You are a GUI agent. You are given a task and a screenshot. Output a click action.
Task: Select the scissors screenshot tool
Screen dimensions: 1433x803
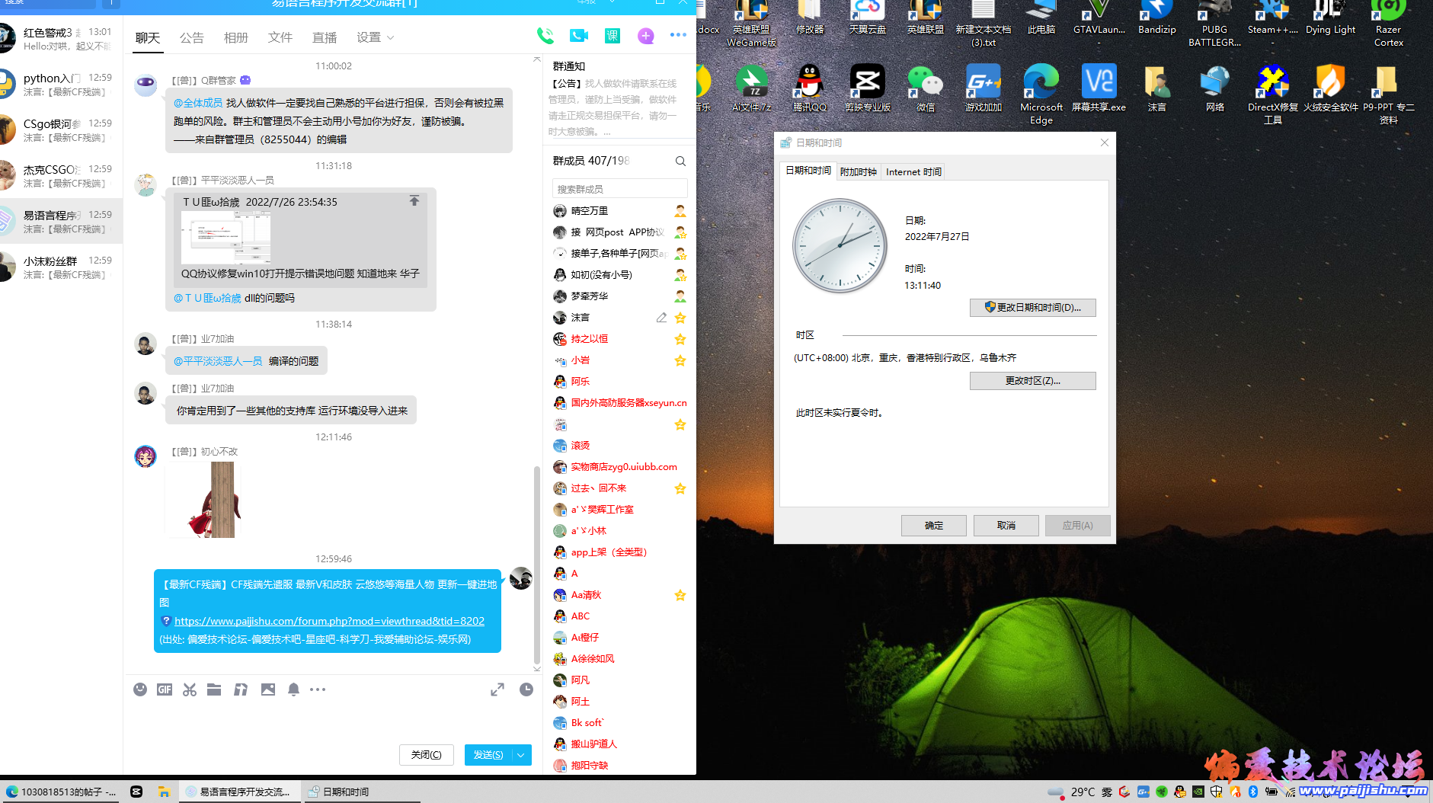pos(190,689)
